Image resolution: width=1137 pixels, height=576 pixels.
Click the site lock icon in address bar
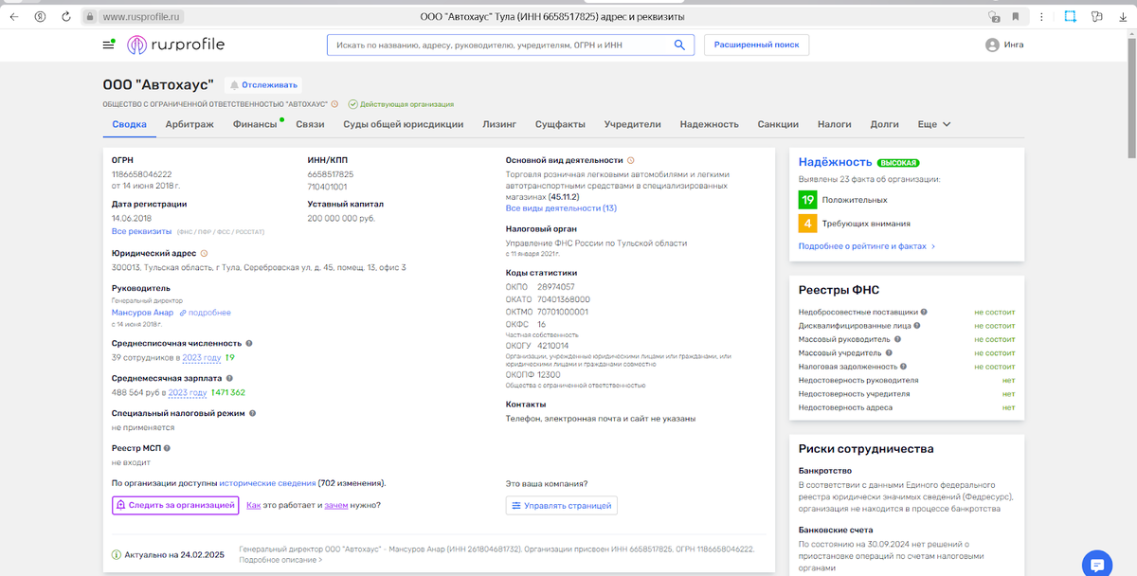(x=89, y=17)
